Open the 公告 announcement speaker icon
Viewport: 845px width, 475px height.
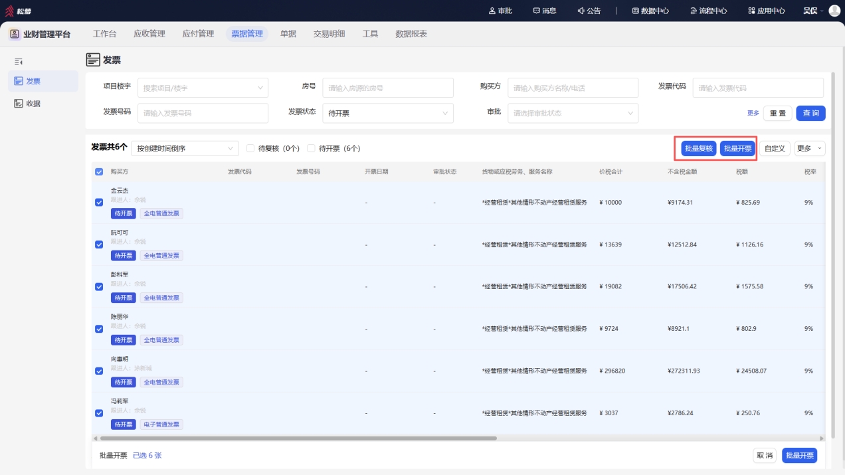pyautogui.click(x=581, y=11)
